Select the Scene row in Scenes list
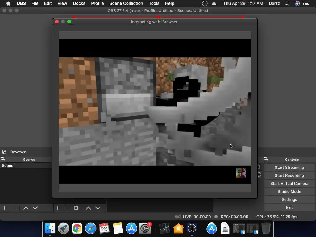Viewport: 316px width, 237px height. (x=26, y=165)
